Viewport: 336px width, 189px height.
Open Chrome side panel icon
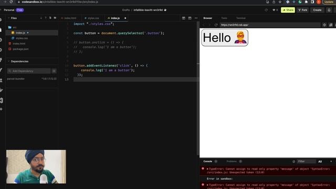click(312, 2)
